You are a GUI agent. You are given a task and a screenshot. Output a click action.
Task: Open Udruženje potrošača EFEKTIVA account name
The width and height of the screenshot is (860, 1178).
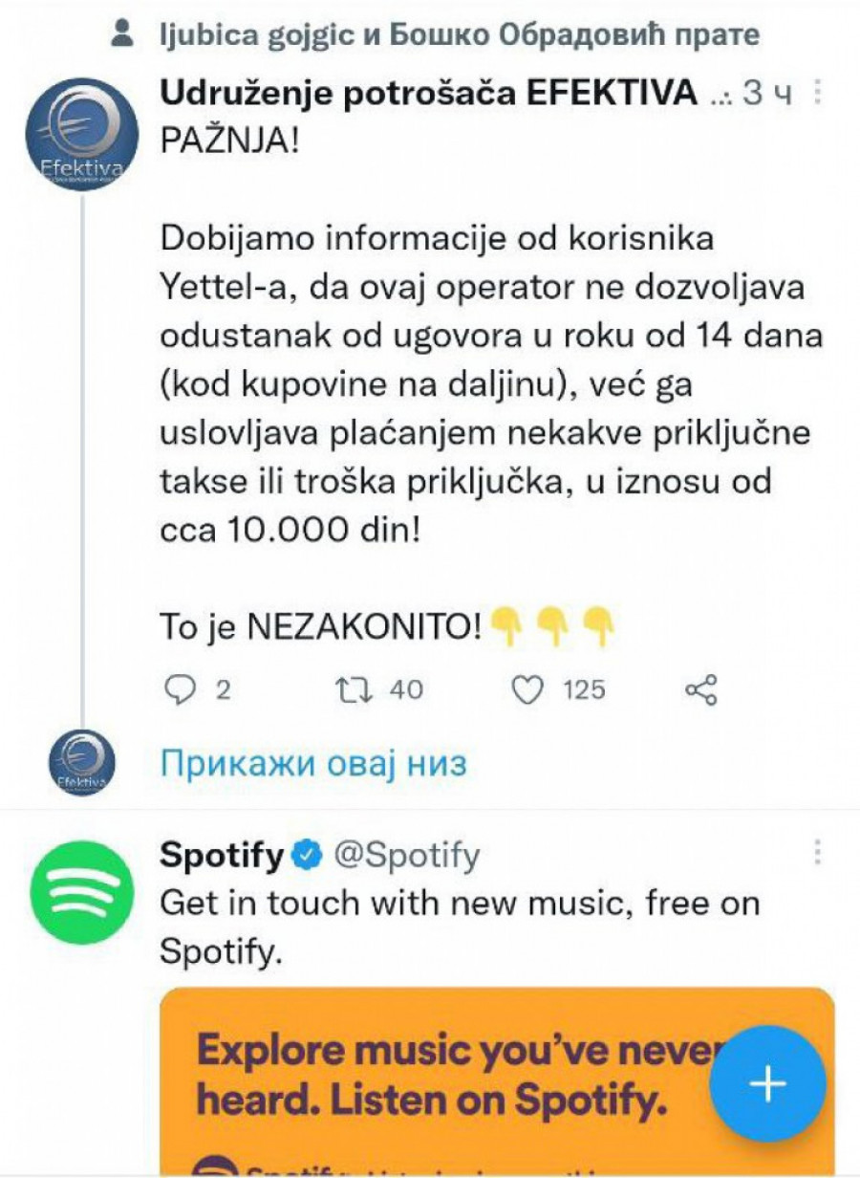click(x=428, y=93)
